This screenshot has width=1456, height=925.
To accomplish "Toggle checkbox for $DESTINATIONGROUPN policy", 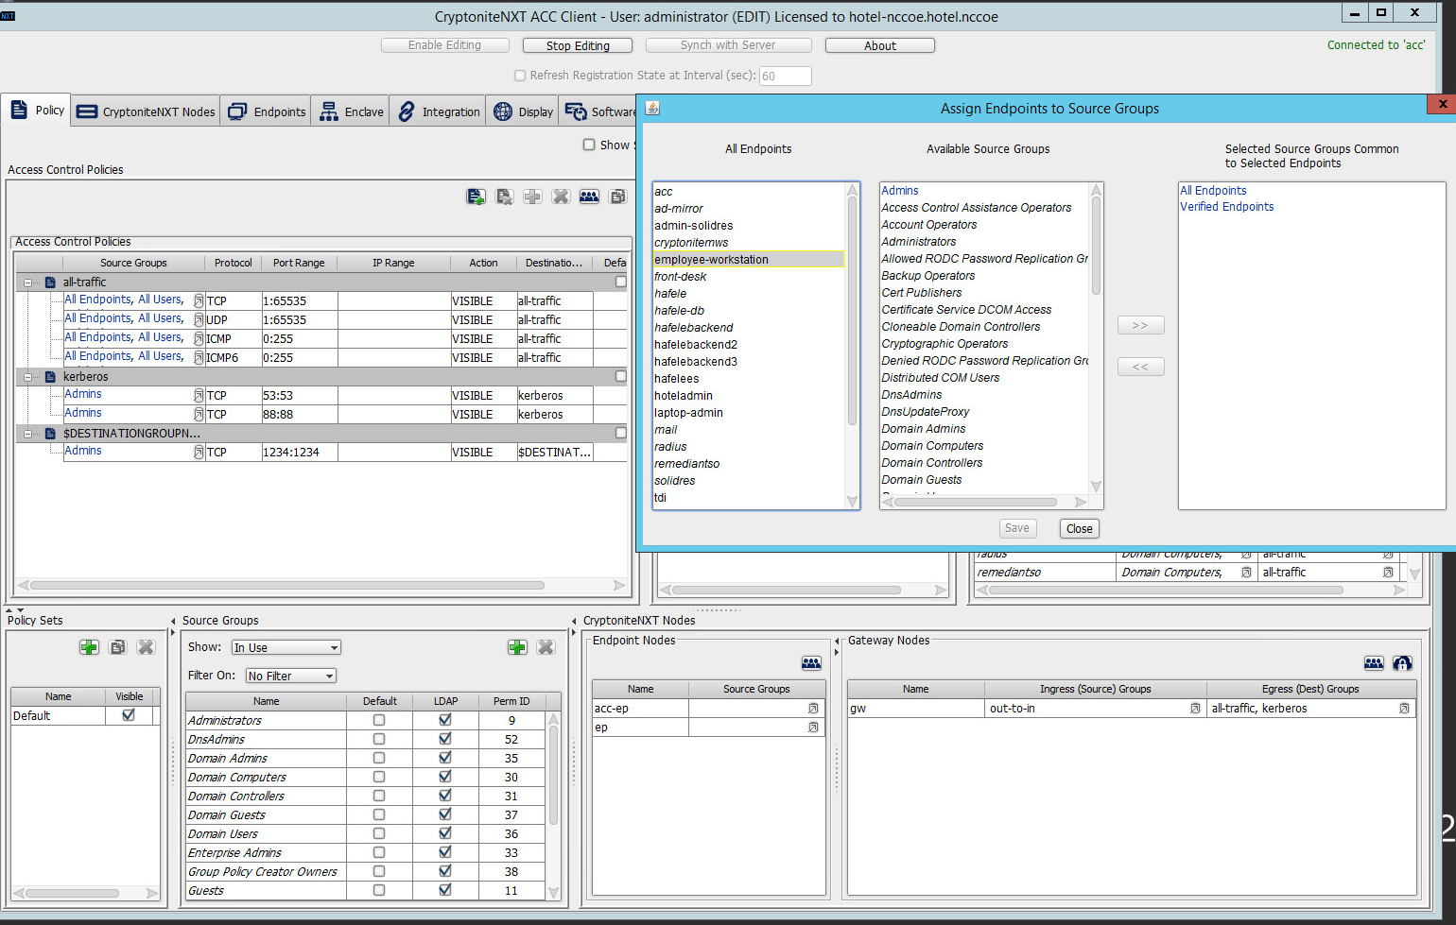I will [621, 433].
